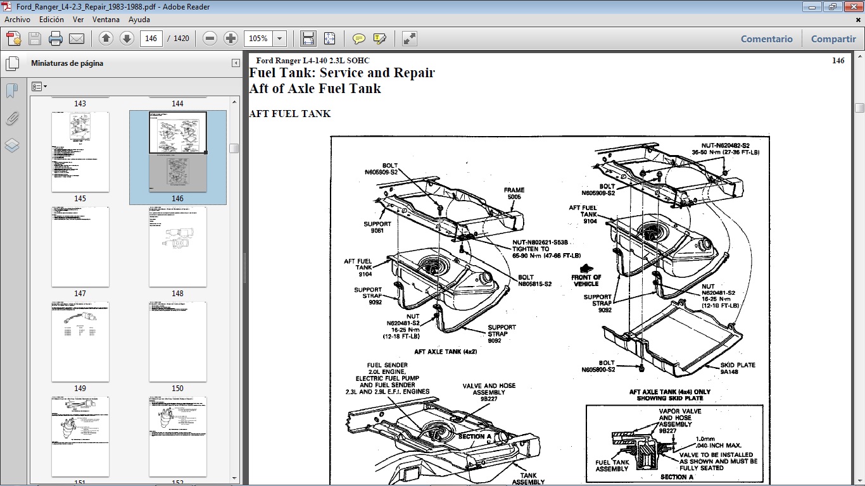Click the 'BOLT N805815-S2' label
This screenshot has width=865, height=486.
coord(534,281)
